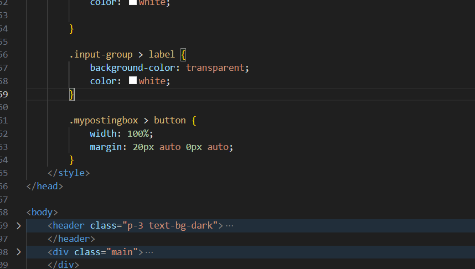The width and height of the screenshot is (475, 269).
Task: Click the 'transparent' value
Action: pos(215,68)
